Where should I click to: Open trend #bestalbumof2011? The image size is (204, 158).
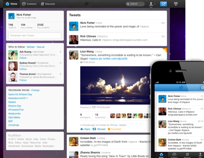pyautogui.click(x=18, y=98)
